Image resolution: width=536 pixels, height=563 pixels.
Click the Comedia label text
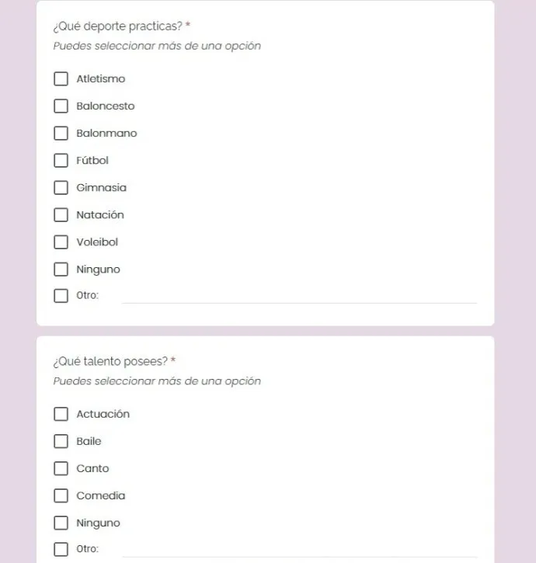100,496
